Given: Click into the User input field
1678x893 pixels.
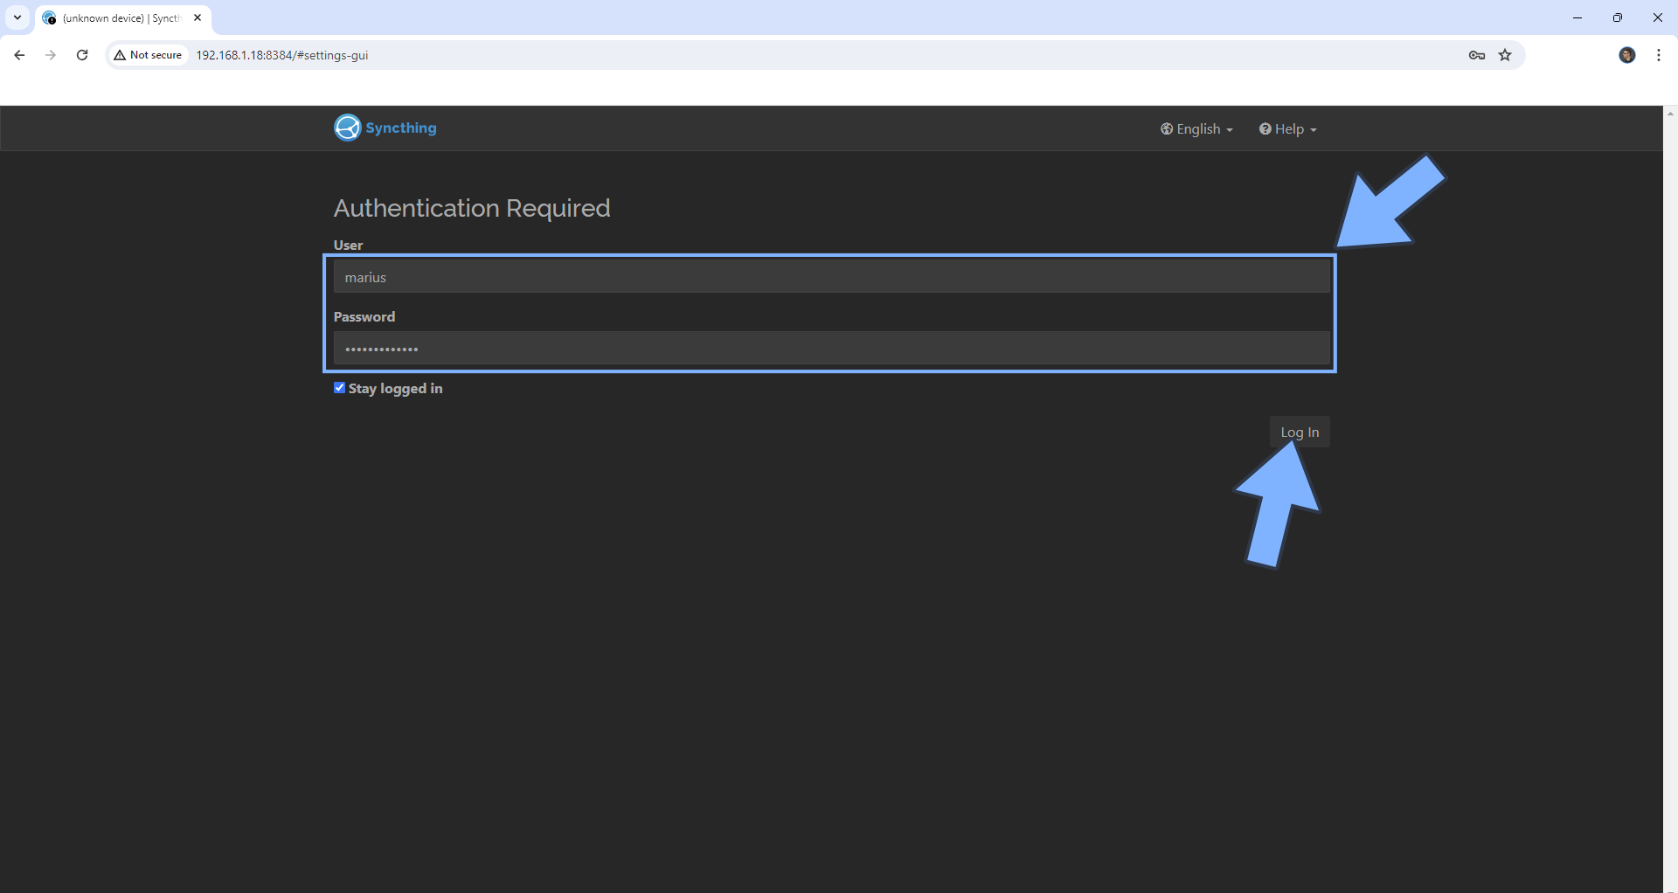Looking at the screenshot, I should 830,277.
